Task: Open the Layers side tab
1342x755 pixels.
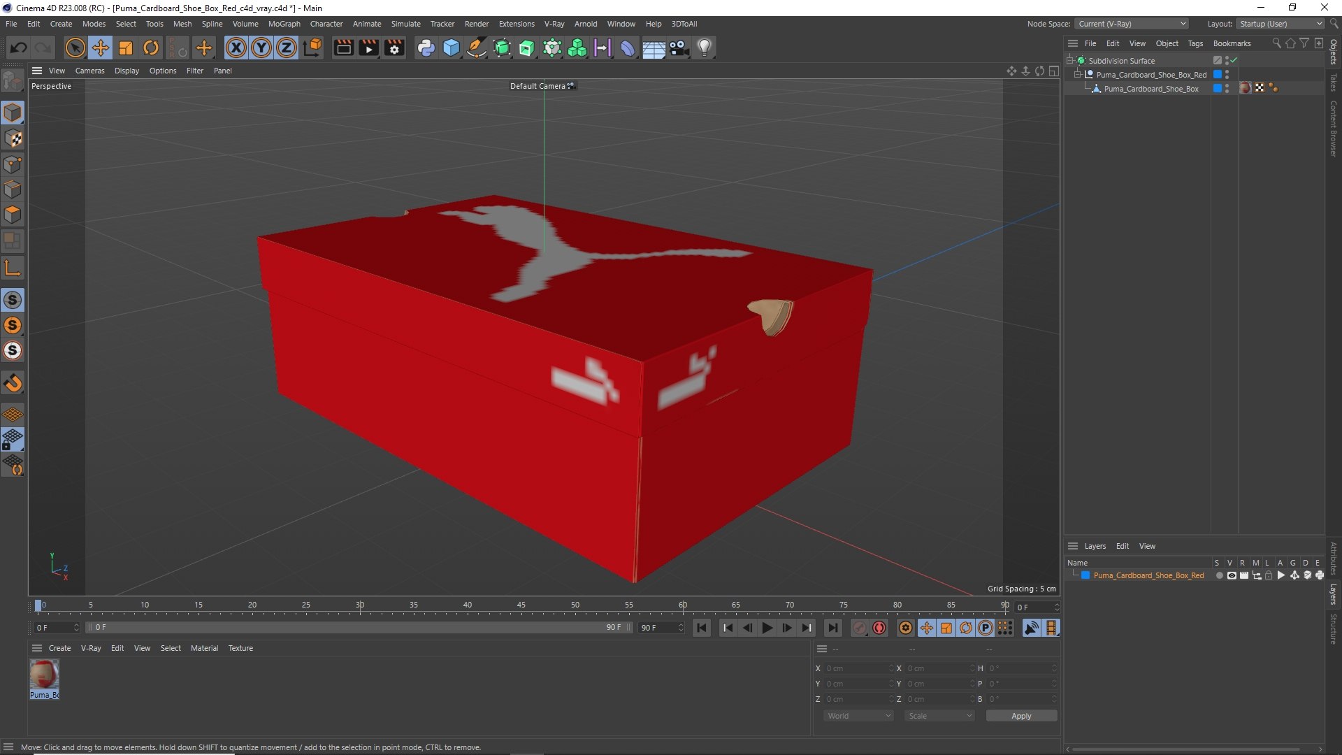Action: tap(1334, 594)
